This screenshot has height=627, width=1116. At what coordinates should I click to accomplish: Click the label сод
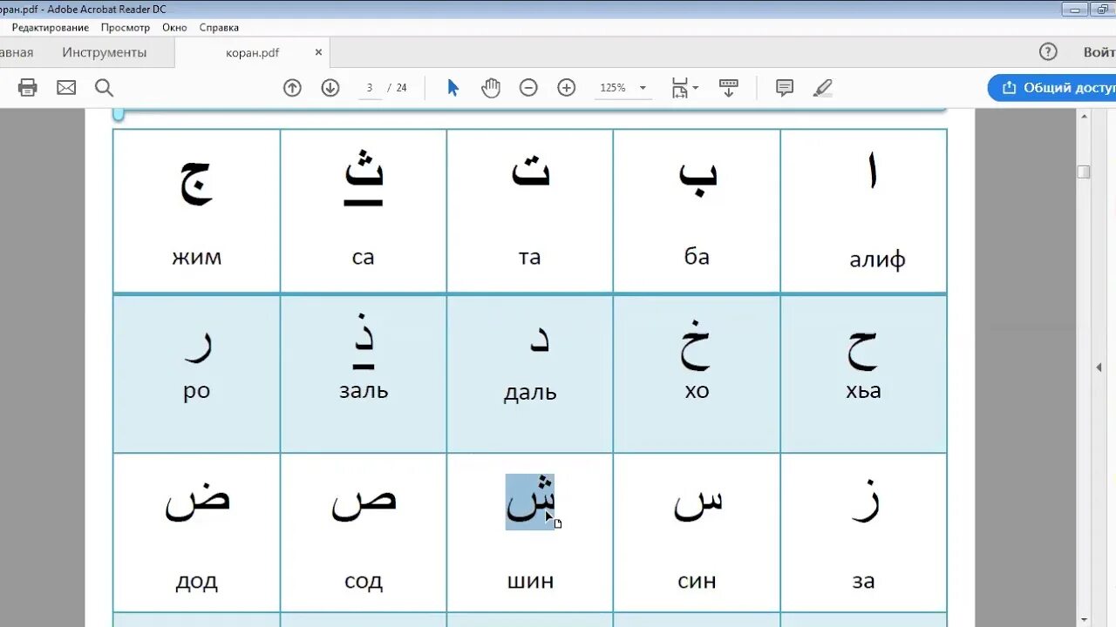click(364, 581)
